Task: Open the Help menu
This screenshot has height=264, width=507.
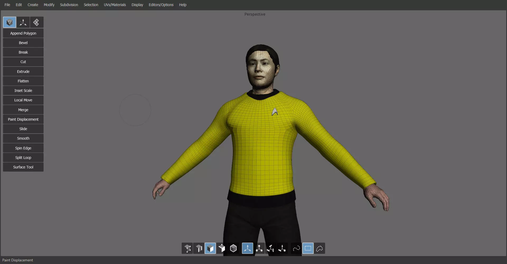Action: click(x=183, y=5)
